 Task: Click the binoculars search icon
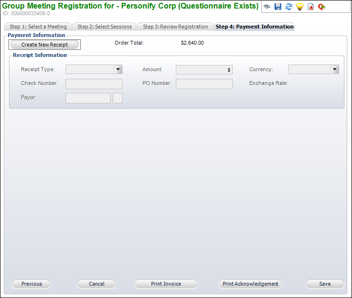tap(266, 7)
